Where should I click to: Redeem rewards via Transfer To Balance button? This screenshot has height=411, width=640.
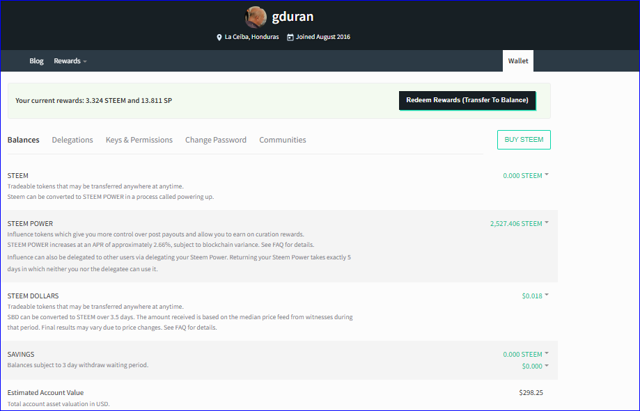[467, 100]
